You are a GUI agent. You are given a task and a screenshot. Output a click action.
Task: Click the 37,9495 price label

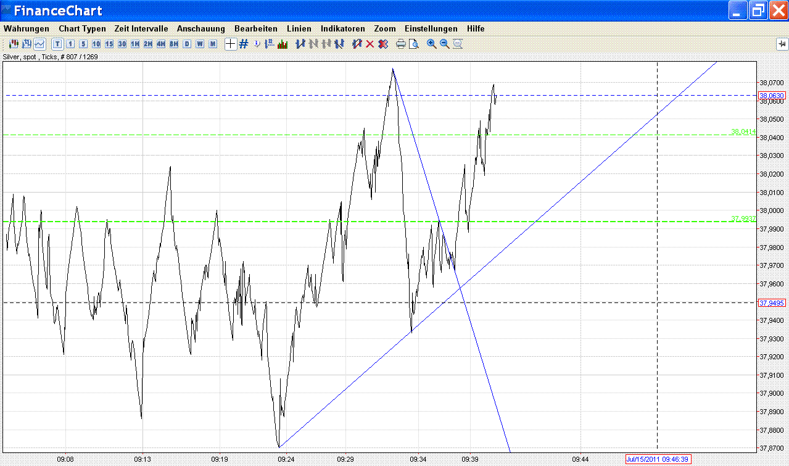coord(772,303)
